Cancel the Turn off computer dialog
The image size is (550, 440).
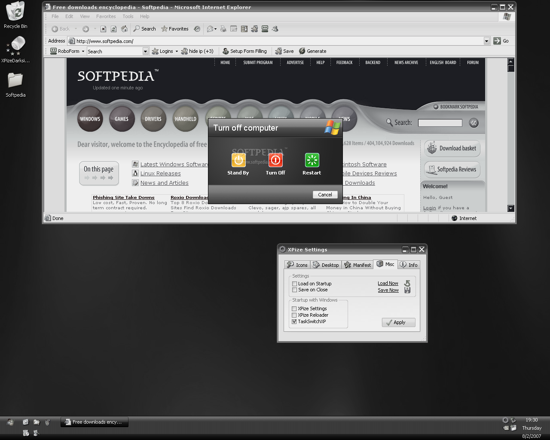[325, 195]
